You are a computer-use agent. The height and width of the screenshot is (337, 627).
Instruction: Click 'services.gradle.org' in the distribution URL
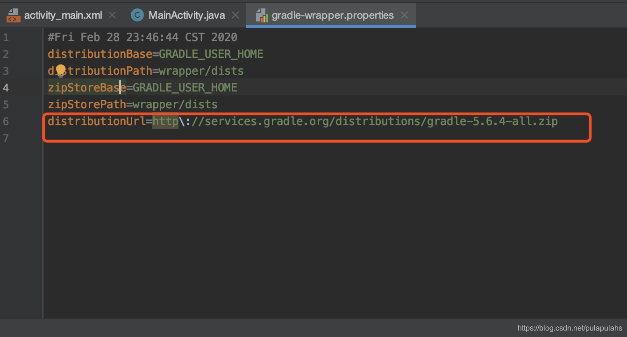coord(267,121)
